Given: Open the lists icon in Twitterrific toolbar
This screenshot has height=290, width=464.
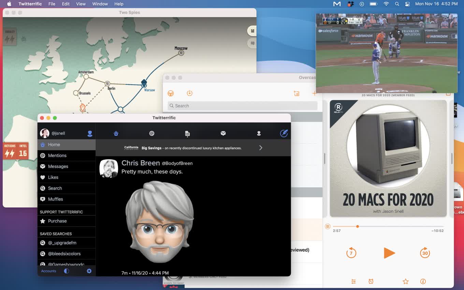Looking at the screenshot, I should click(x=187, y=134).
